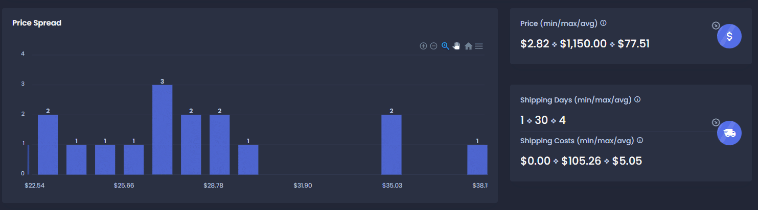Reset chart zoom with home icon
The width and height of the screenshot is (758, 210).
tap(468, 46)
